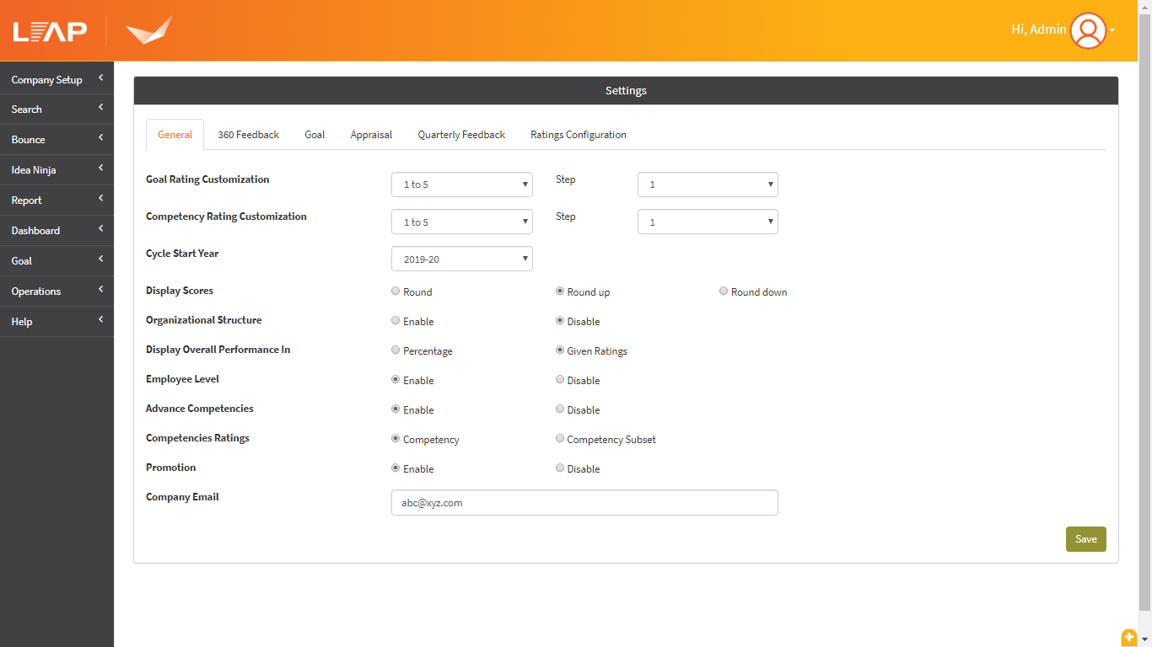The width and height of the screenshot is (1152, 647).
Task: Expand the Company Setup sidebar chevron
Action: click(101, 78)
